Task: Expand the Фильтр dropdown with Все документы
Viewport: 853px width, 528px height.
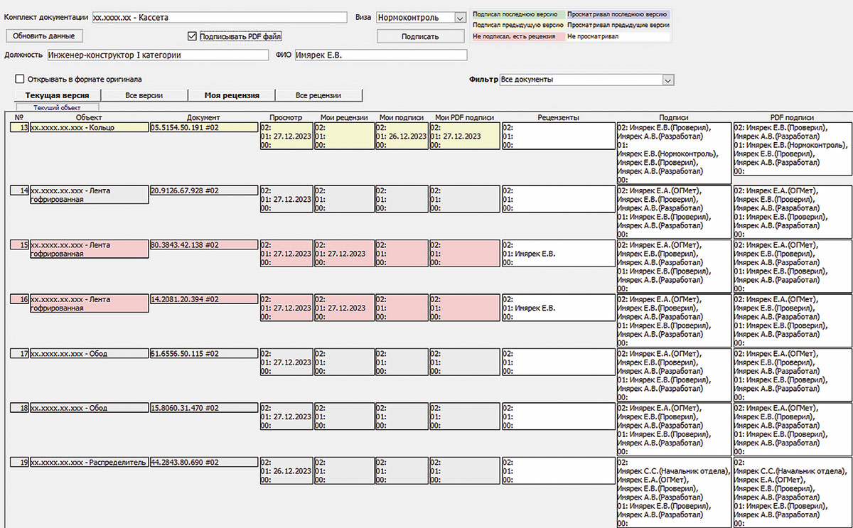Action: (x=667, y=80)
